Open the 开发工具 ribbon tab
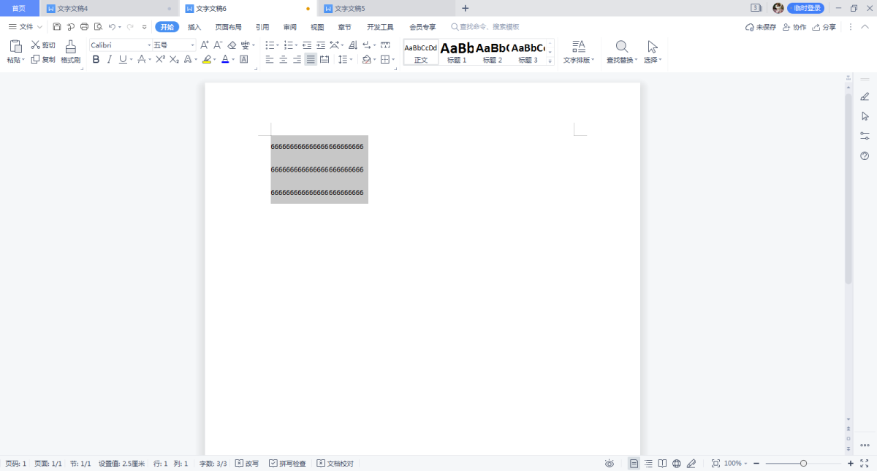The image size is (877, 471). (x=380, y=27)
